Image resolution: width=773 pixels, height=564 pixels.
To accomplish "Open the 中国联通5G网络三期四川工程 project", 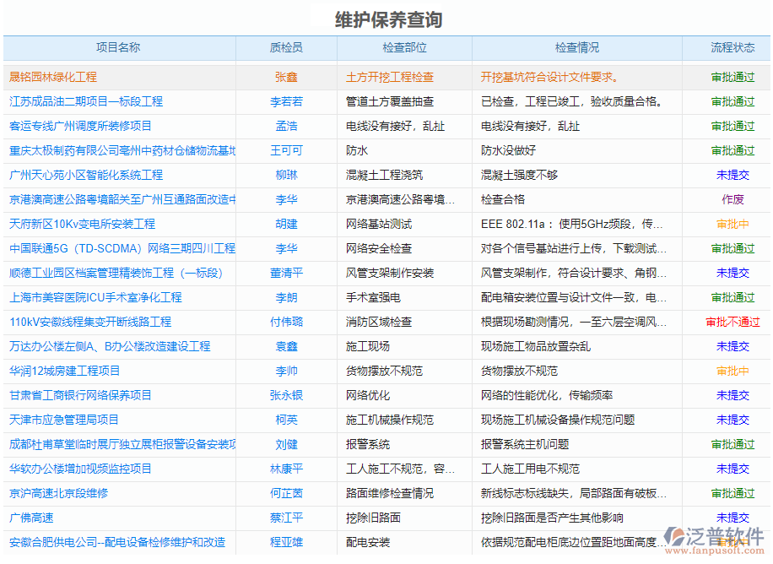I will (x=118, y=248).
